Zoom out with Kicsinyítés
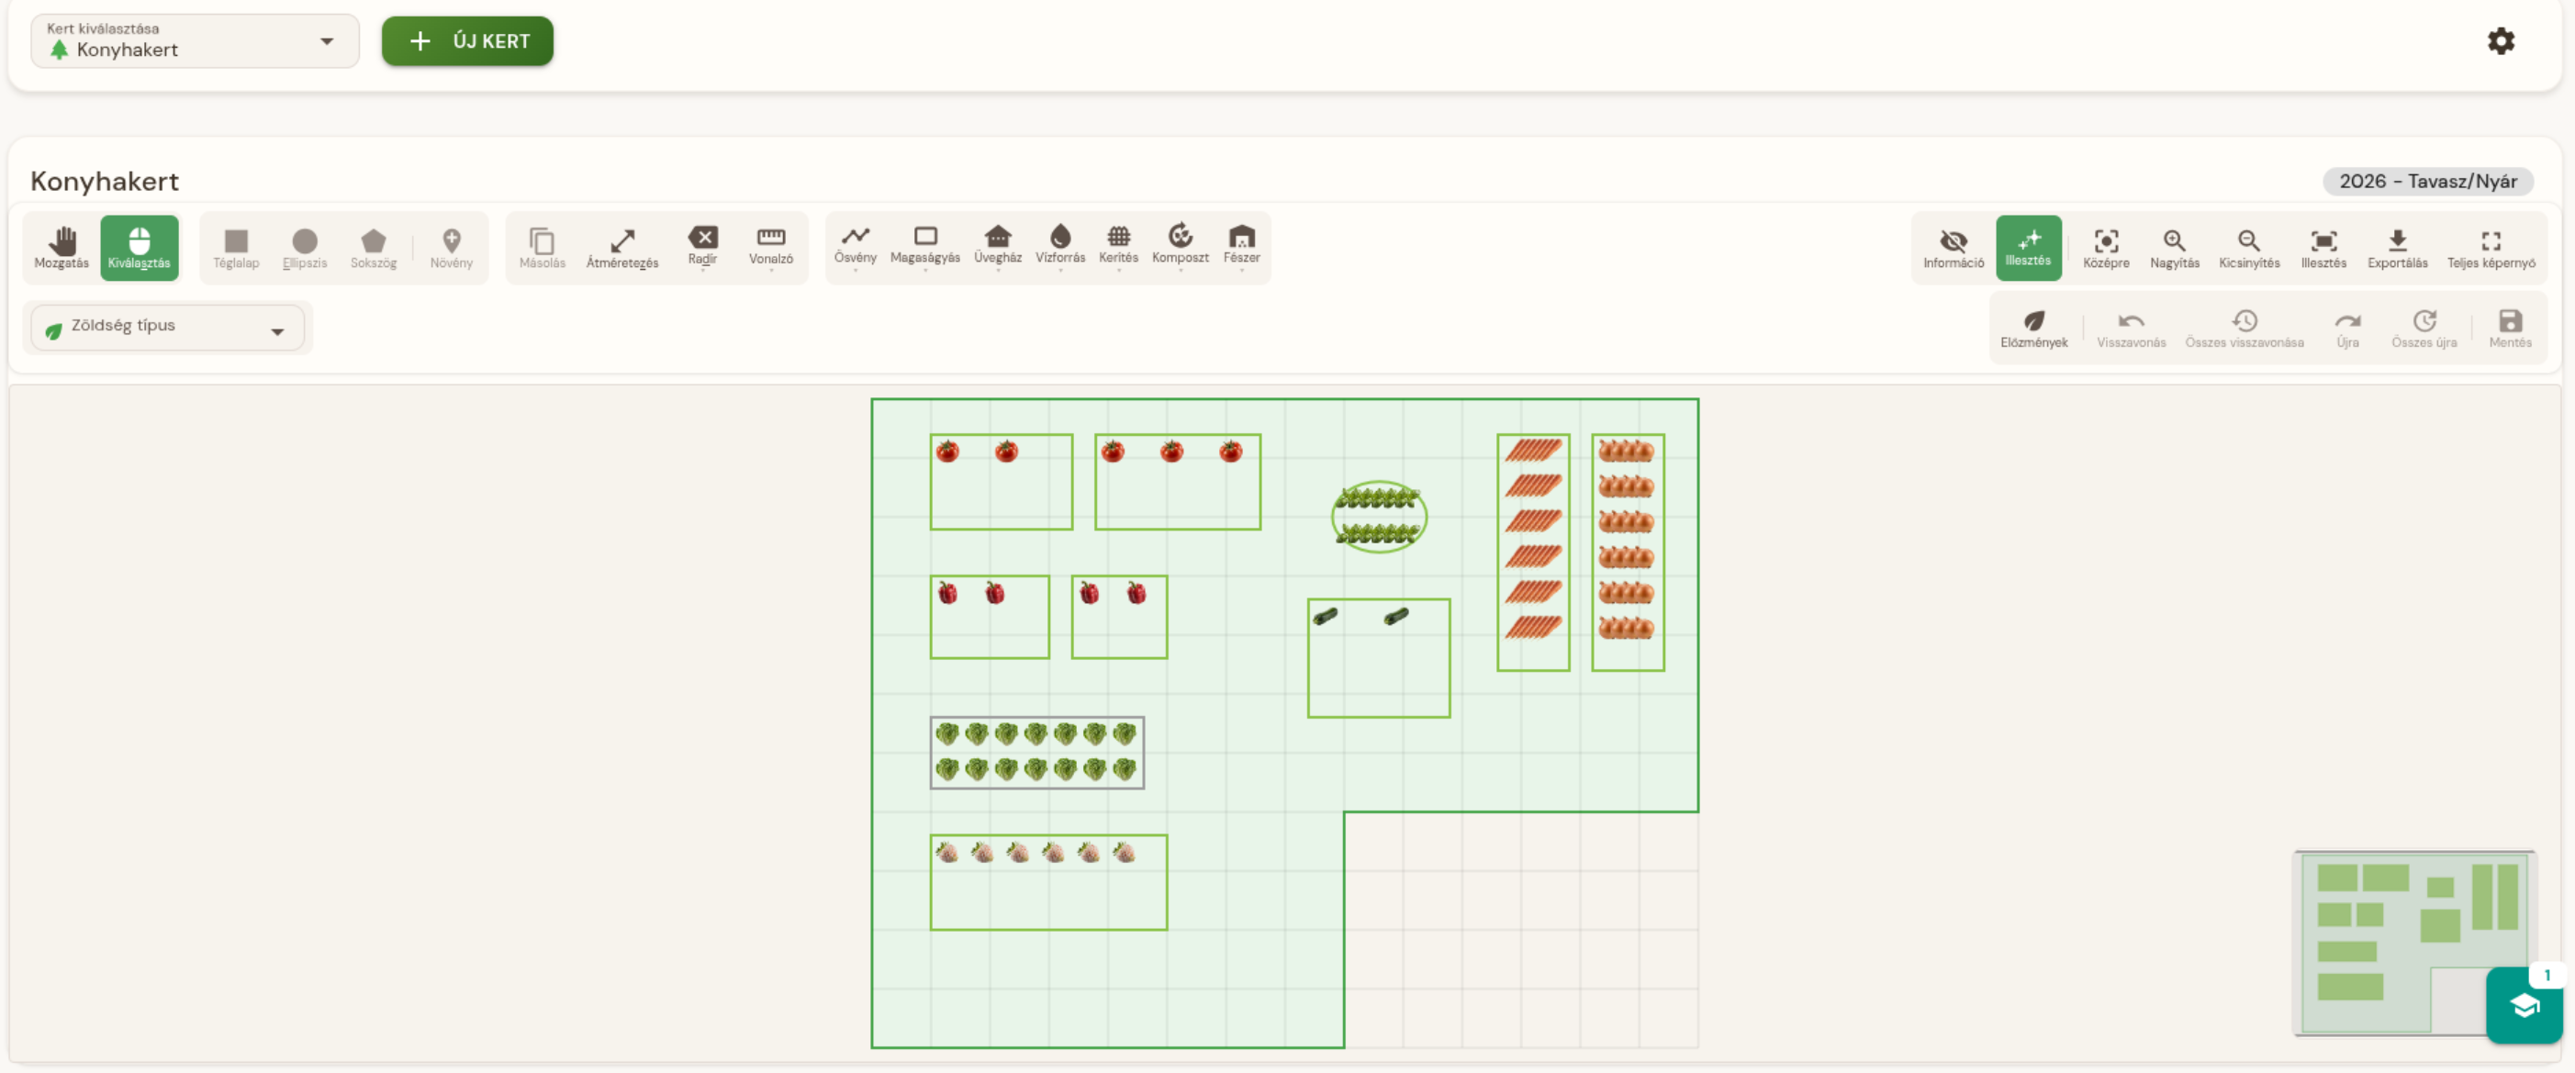Viewport: 2575px width, 1073px height. pyautogui.click(x=2249, y=247)
